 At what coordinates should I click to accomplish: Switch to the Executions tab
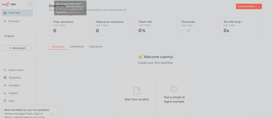(96, 47)
